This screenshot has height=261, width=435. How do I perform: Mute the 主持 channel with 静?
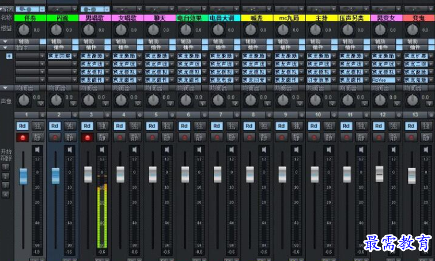point(329,137)
